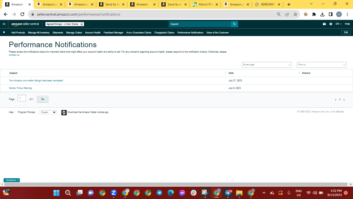
Task: Open the English language selector in the footer
Action: (x=48, y=112)
